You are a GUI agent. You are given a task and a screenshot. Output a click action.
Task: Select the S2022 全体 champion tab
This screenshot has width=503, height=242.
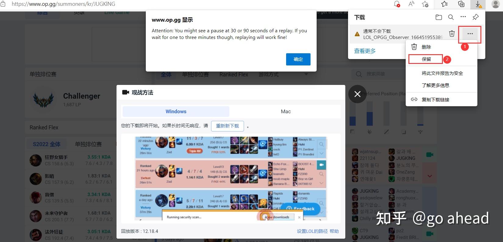pyautogui.click(x=47, y=144)
